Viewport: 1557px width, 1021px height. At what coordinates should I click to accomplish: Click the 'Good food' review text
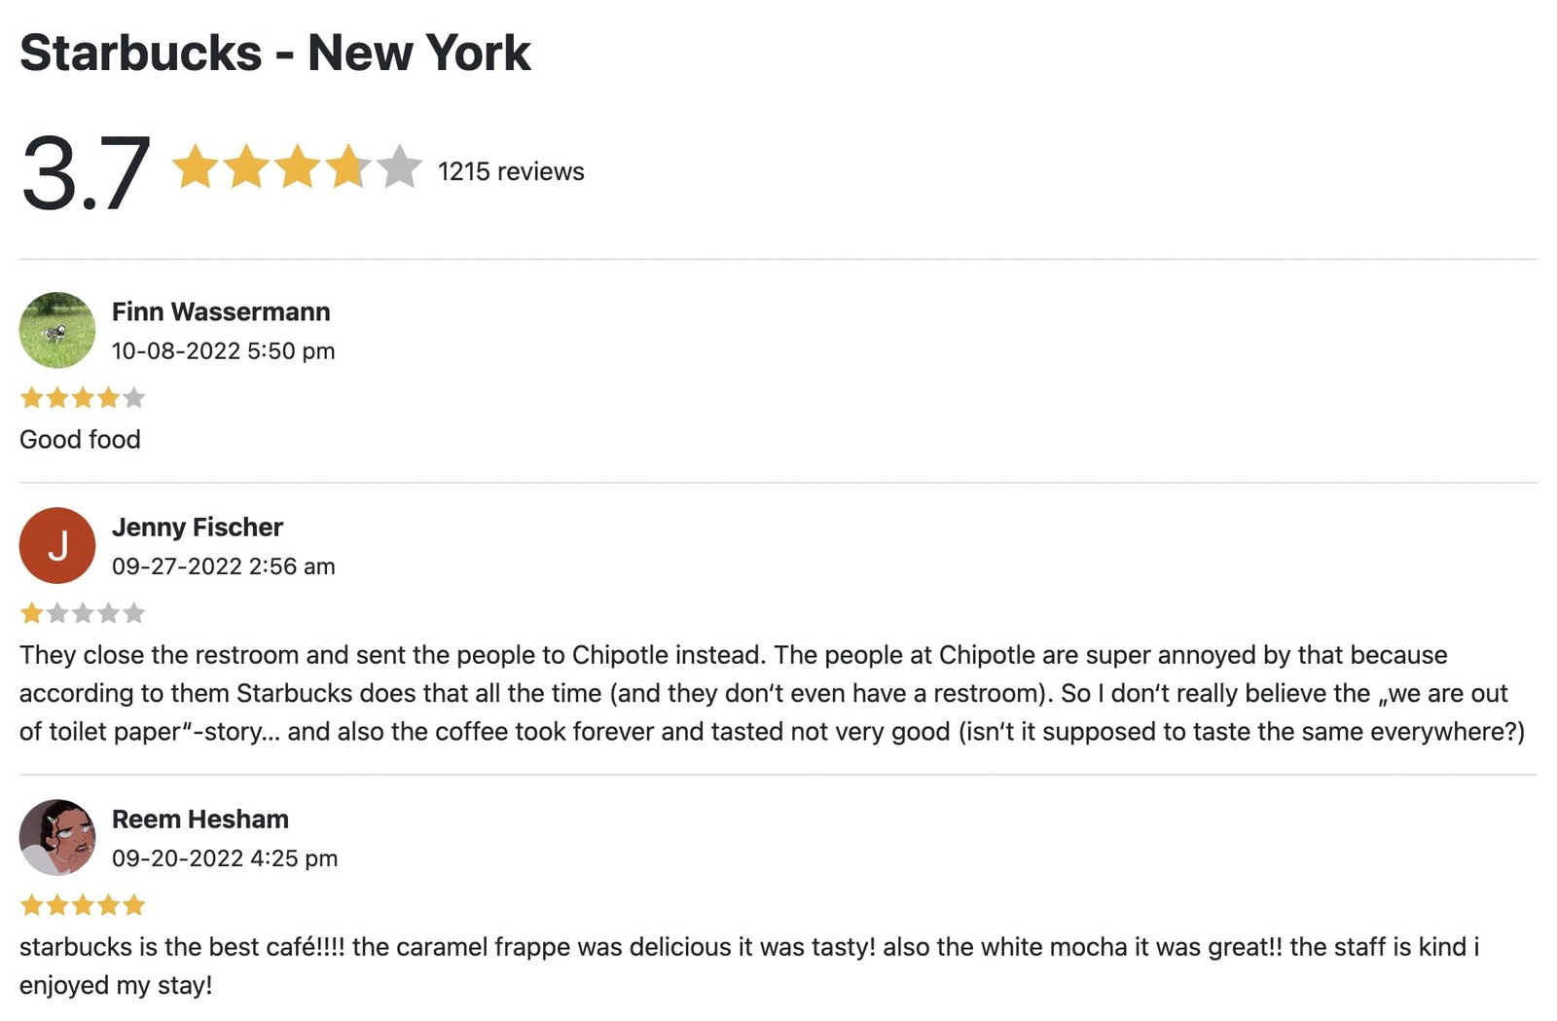(x=80, y=439)
